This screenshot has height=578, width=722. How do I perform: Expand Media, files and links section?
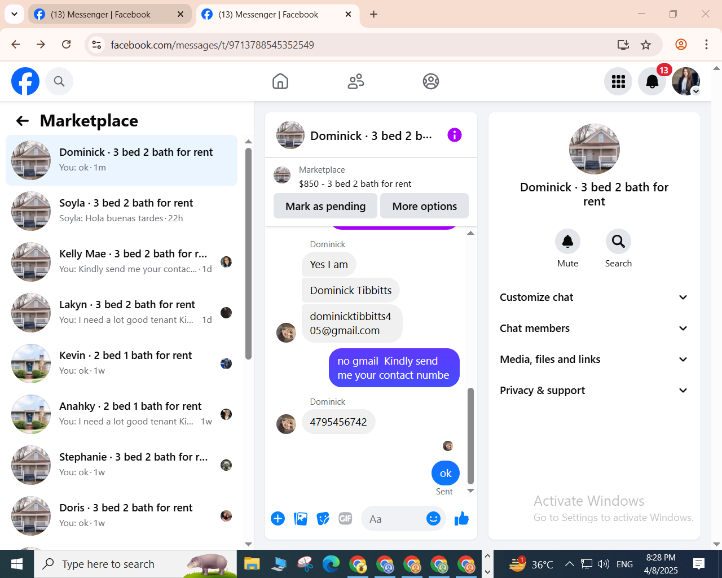[594, 360]
